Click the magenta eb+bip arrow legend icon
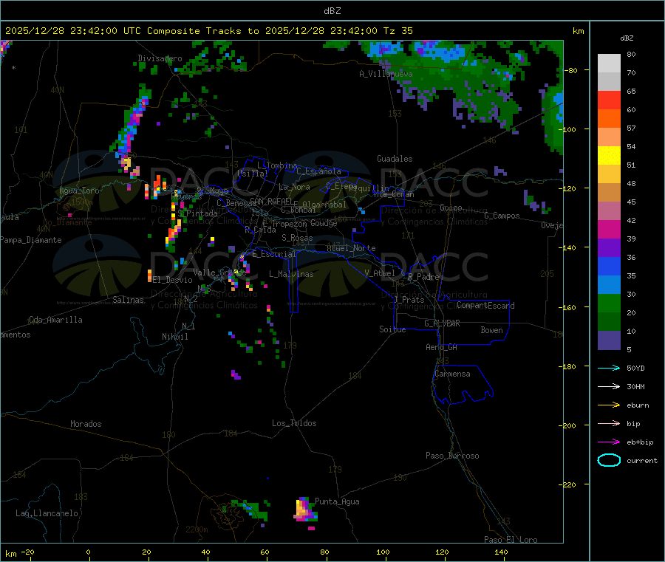Screen dimensions: 665x562 click(609, 442)
